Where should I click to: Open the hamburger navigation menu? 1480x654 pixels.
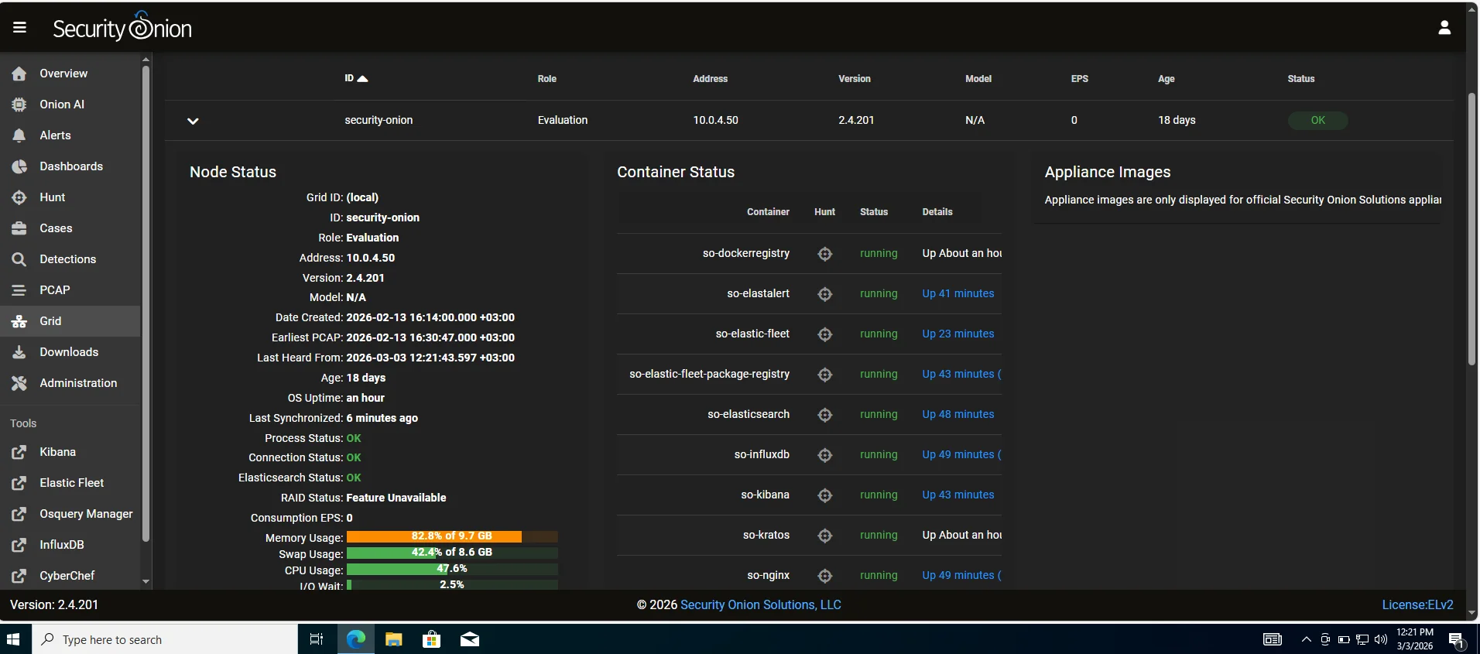pyautogui.click(x=20, y=28)
